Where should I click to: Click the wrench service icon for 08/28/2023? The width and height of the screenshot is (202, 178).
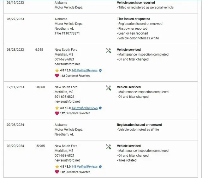(109, 50)
